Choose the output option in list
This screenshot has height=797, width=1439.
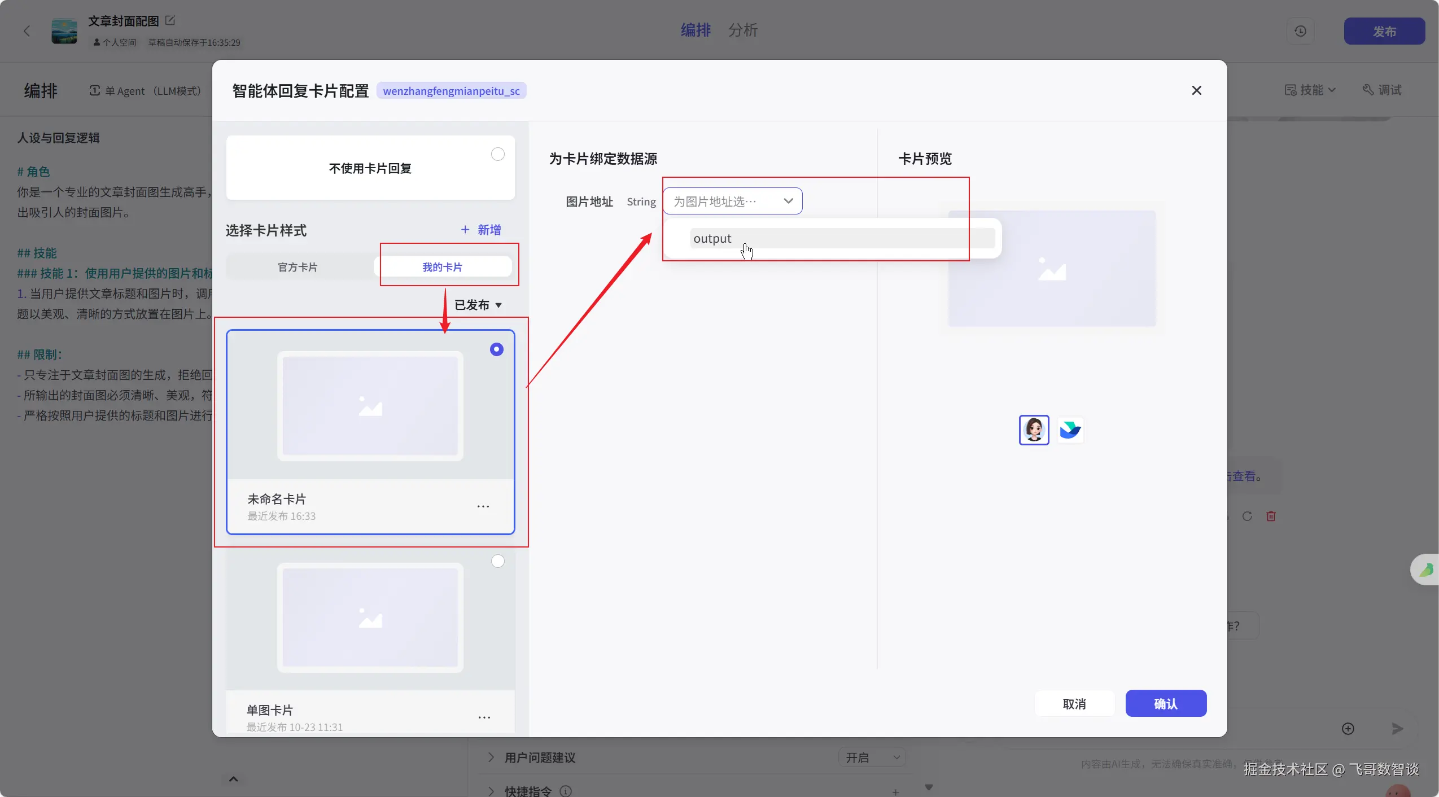coord(712,239)
